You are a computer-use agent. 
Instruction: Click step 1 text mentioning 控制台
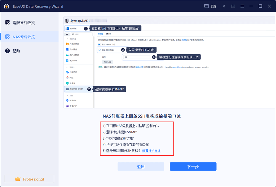pos(131,126)
